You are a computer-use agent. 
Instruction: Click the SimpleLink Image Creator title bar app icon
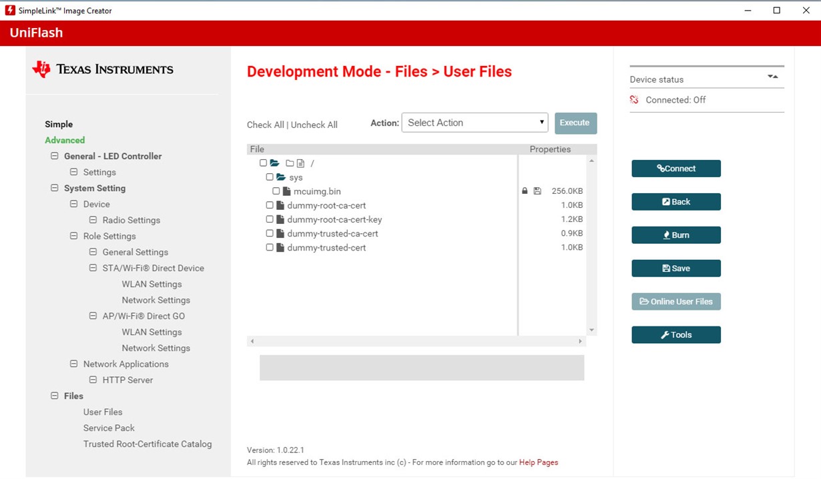[x=10, y=11]
